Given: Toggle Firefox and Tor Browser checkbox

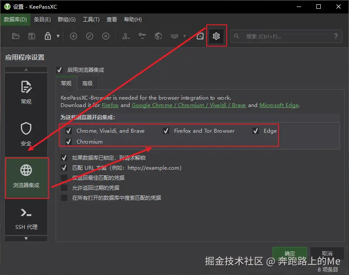Looking at the screenshot, I should coord(166,131).
